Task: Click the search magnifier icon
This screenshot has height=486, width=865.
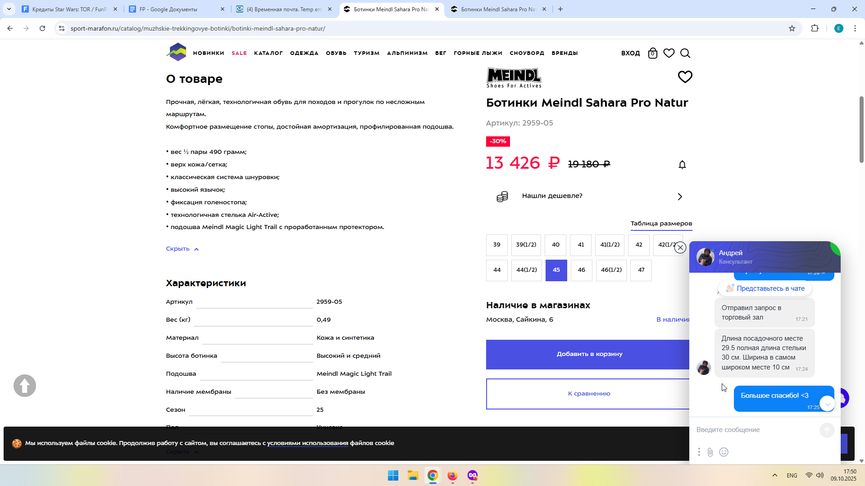Action: (685, 53)
